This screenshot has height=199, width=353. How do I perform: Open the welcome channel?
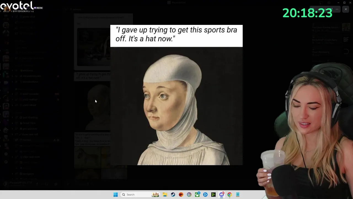(28, 70)
